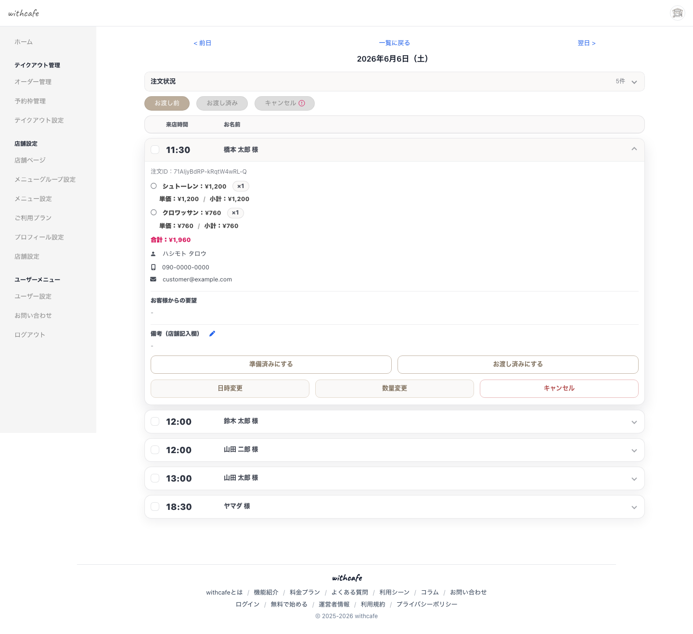693x634 pixels.
Task: Click the withcafe logo in header
Action: pyautogui.click(x=24, y=13)
